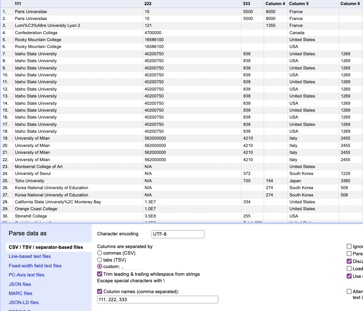The height and width of the screenshot is (311, 363).
Task: Toggle the checkbox beside cut-off label 'Load'
Action: click(349, 268)
